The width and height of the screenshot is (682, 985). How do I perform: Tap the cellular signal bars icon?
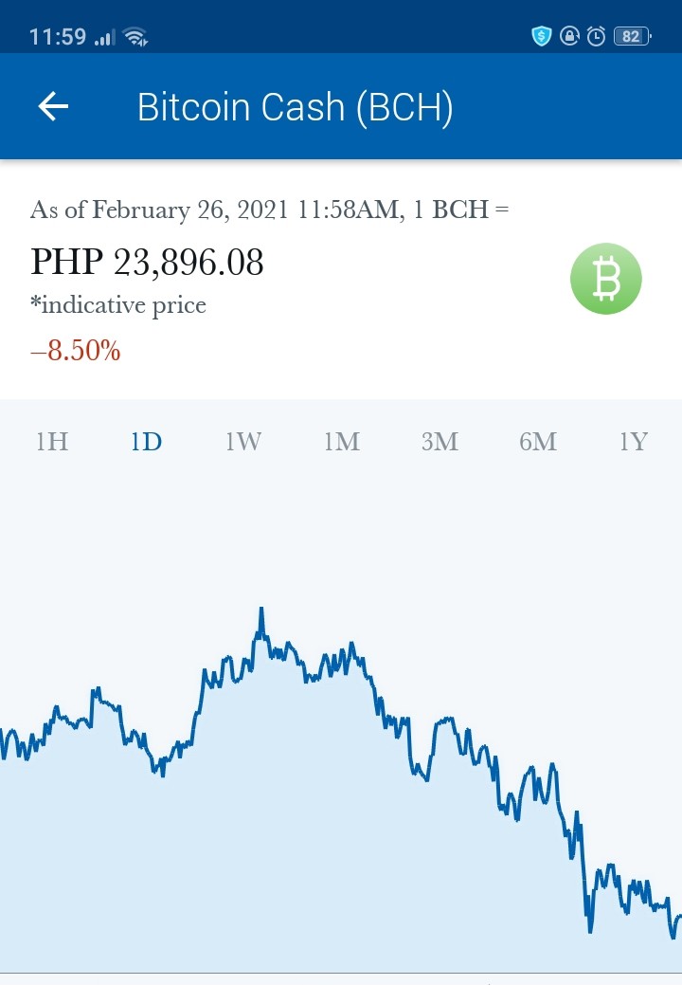104,38
